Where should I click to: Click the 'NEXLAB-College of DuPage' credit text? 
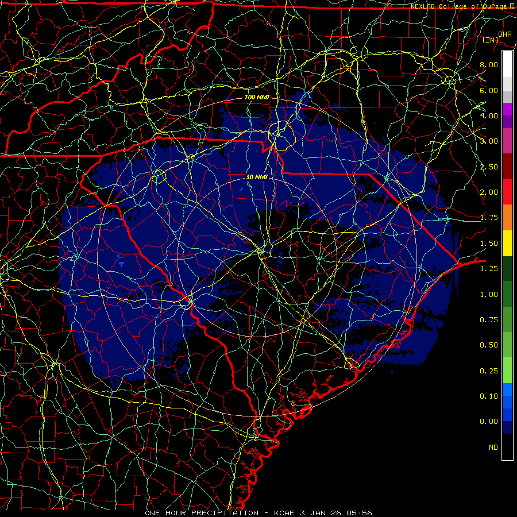click(459, 6)
